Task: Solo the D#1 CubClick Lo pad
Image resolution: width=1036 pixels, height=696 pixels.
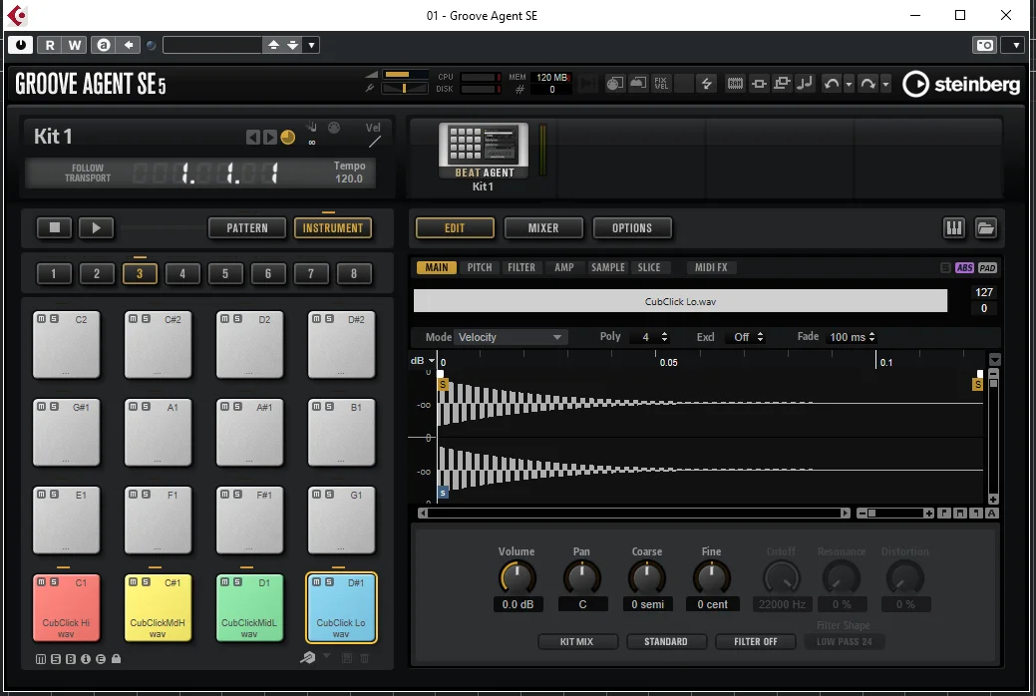Action: tap(329, 581)
